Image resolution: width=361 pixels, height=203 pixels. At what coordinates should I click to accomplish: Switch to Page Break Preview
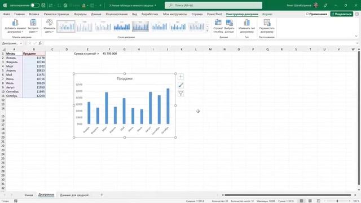click(x=318, y=201)
